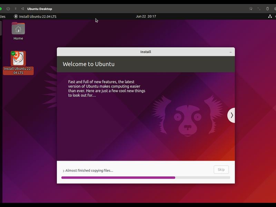276x207 pixels.
Task: Click the jellyfish mascot artwork in the slideshow
Action: coord(188,116)
